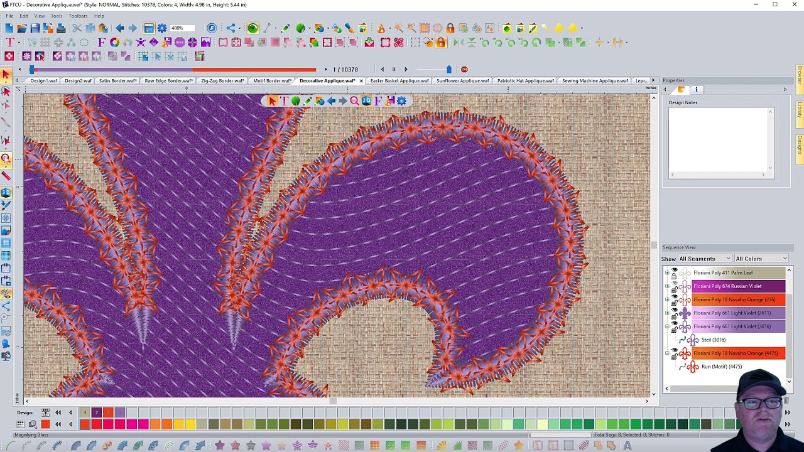Screen dimensions: 804x452
Task: Click the New design icon
Action: click(x=9, y=28)
